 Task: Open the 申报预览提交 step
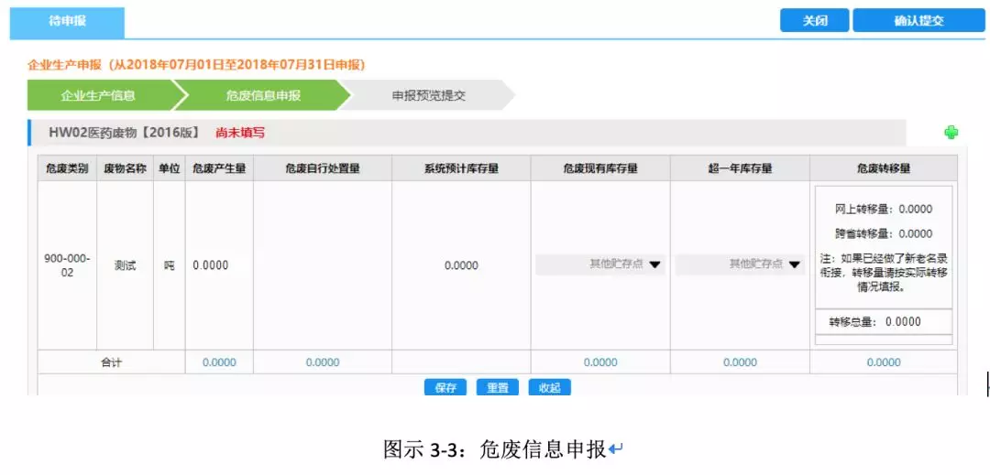click(428, 95)
